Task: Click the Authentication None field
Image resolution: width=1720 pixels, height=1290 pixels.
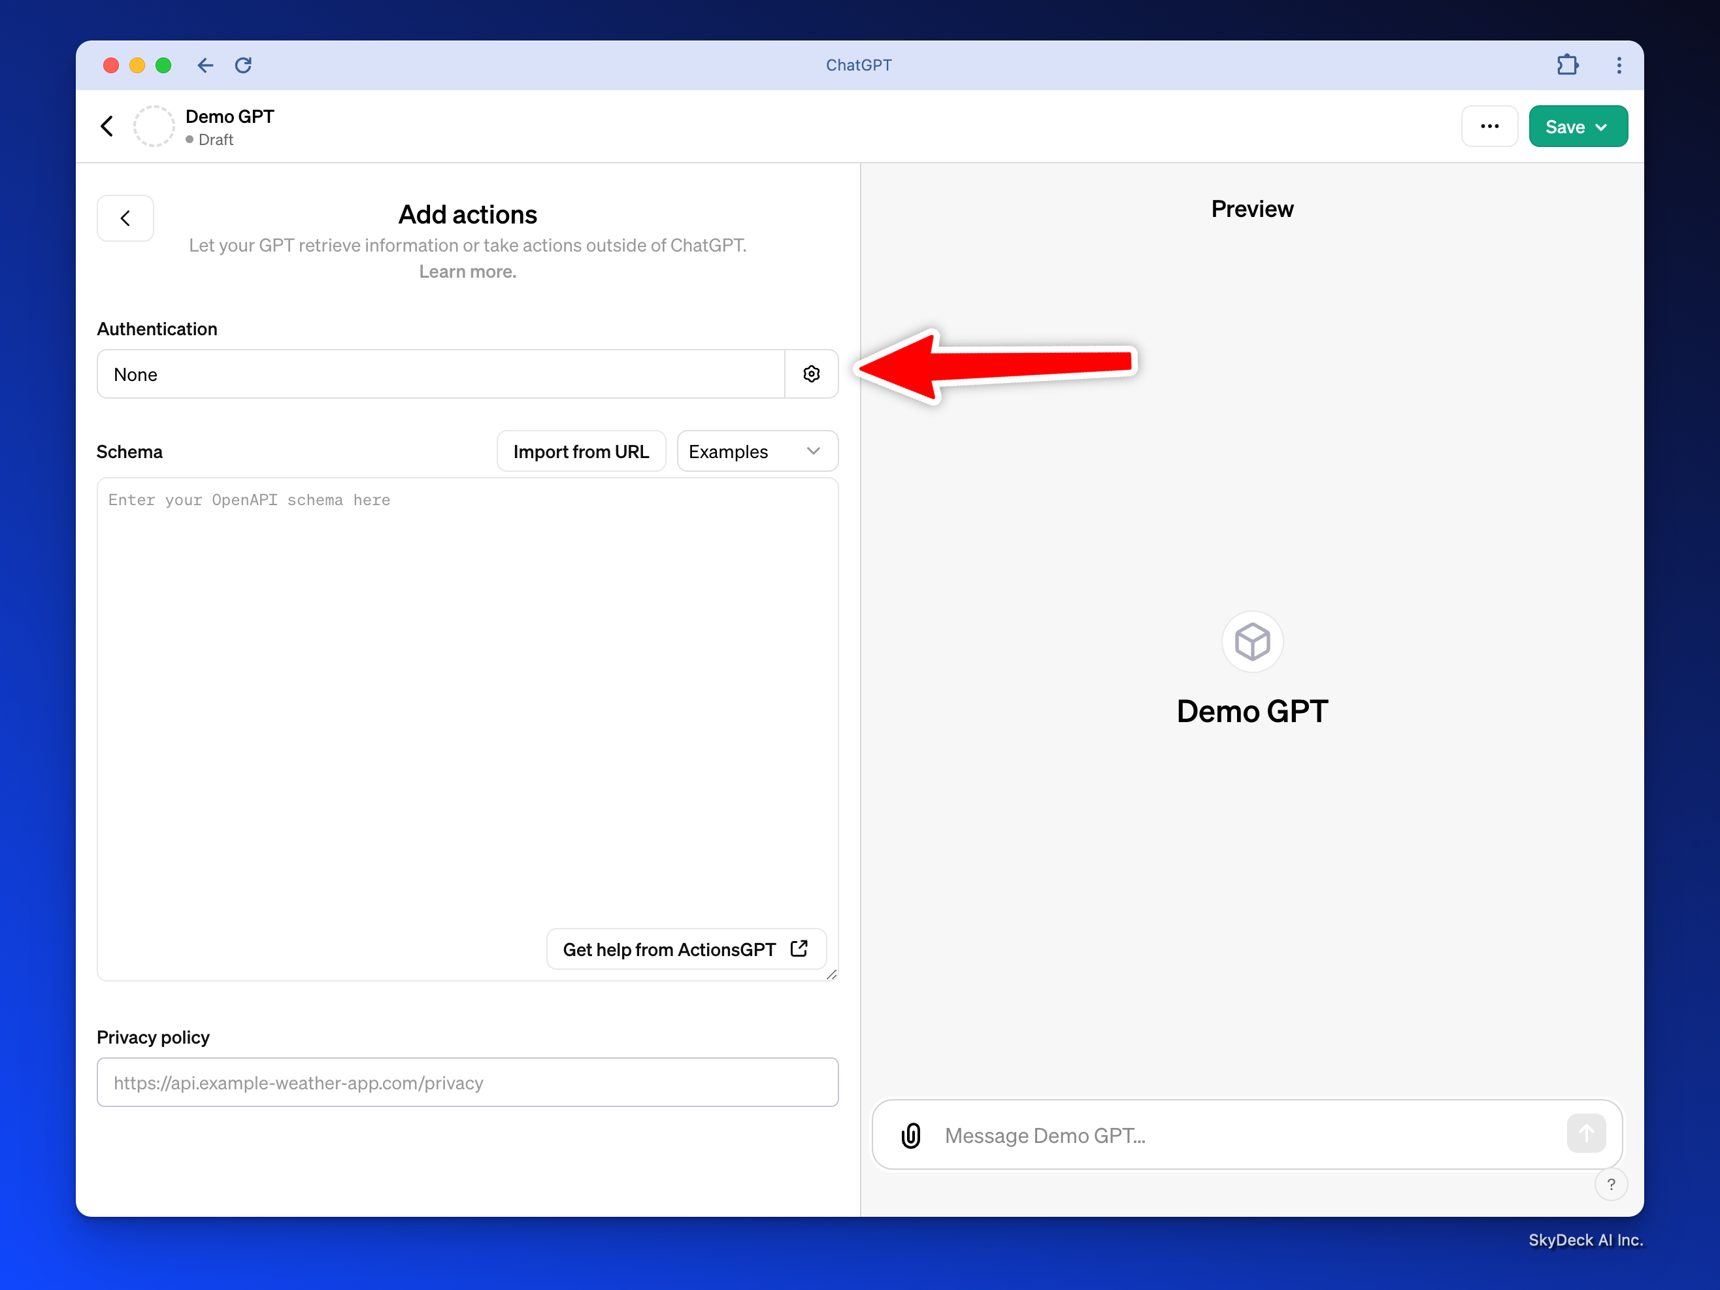Action: pyautogui.click(x=440, y=374)
